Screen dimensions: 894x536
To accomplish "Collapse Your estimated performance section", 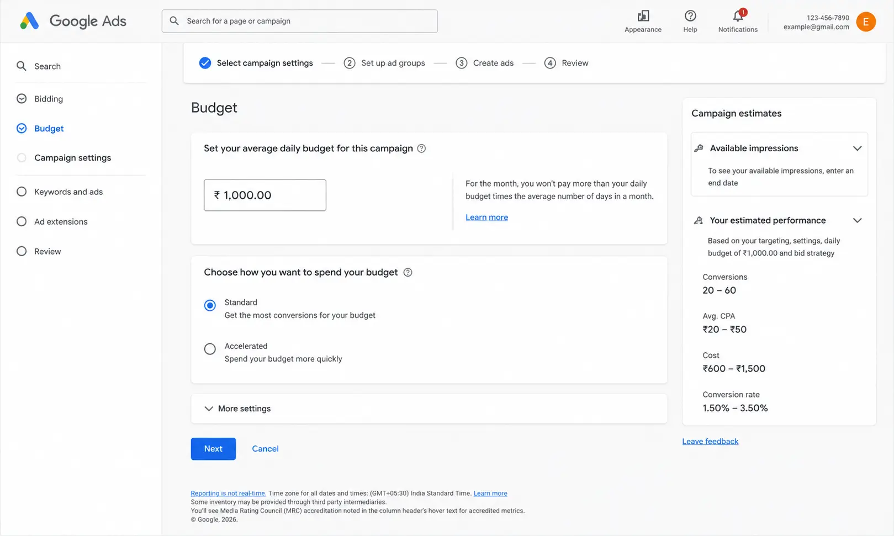I will point(857,220).
